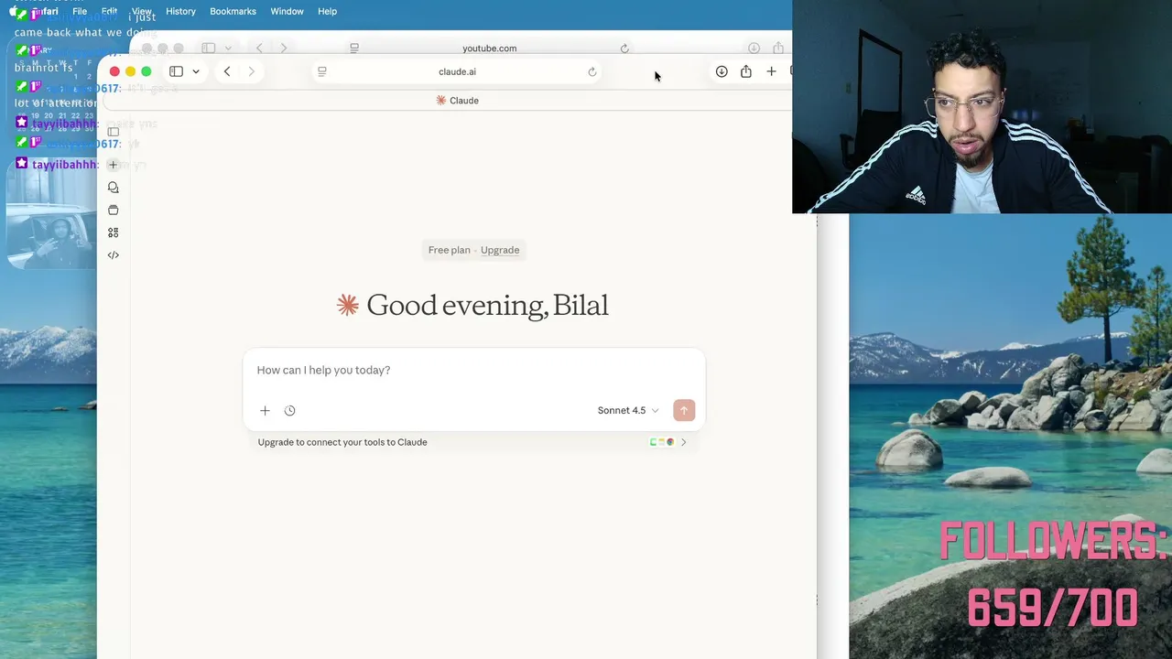This screenshot has height=659, width=1172.
Task: Open the Bookmarks menu
Action: pyautogui.click(x=233, y=11)
